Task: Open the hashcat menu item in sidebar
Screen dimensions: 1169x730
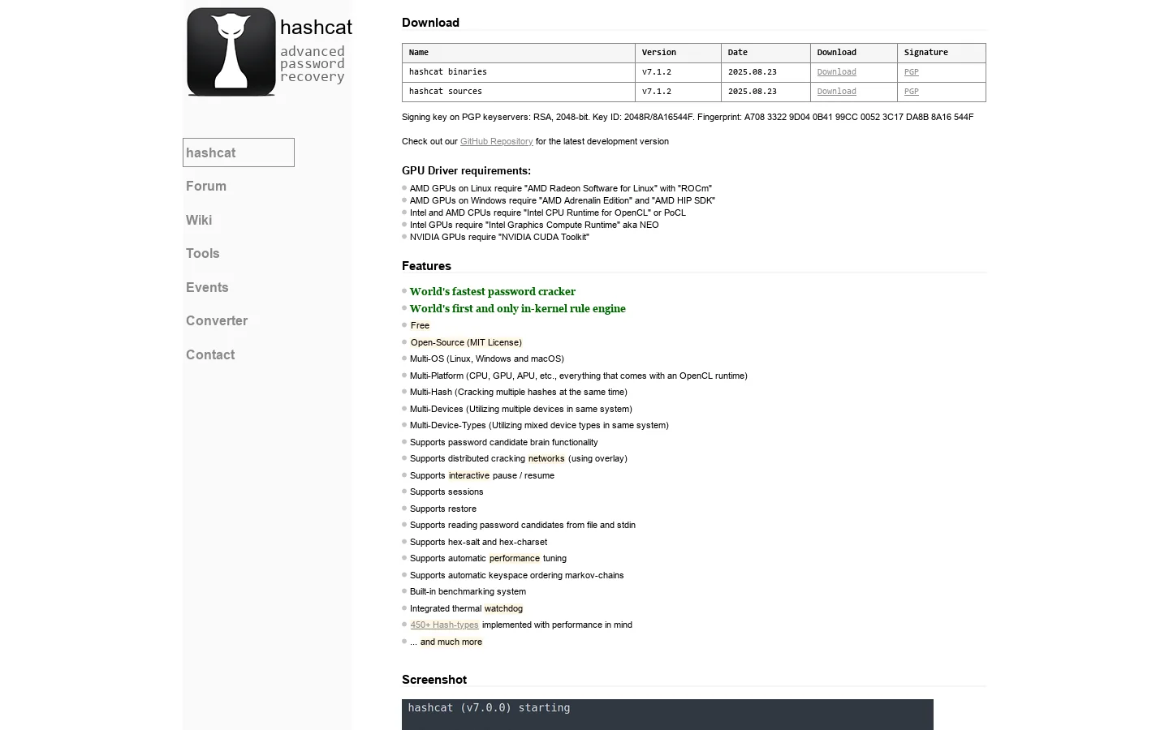Action: coord(239,152)
